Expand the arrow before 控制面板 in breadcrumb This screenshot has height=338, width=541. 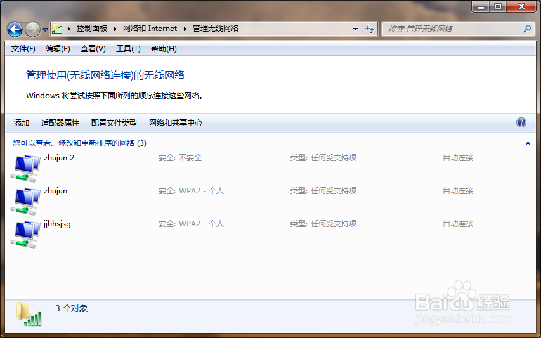click(69, 29)
